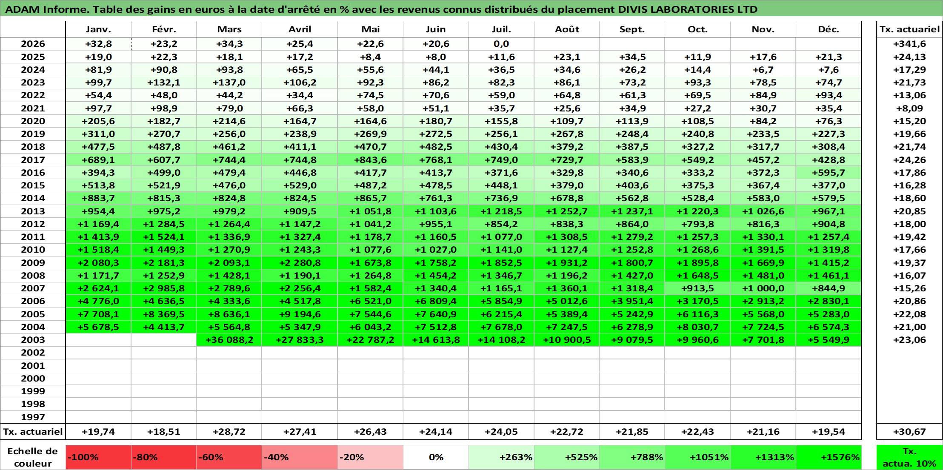Screen dimensions: 943x470
Task: Select the +6,7 cell for Nov. 2024
Action: click(763, 70)
